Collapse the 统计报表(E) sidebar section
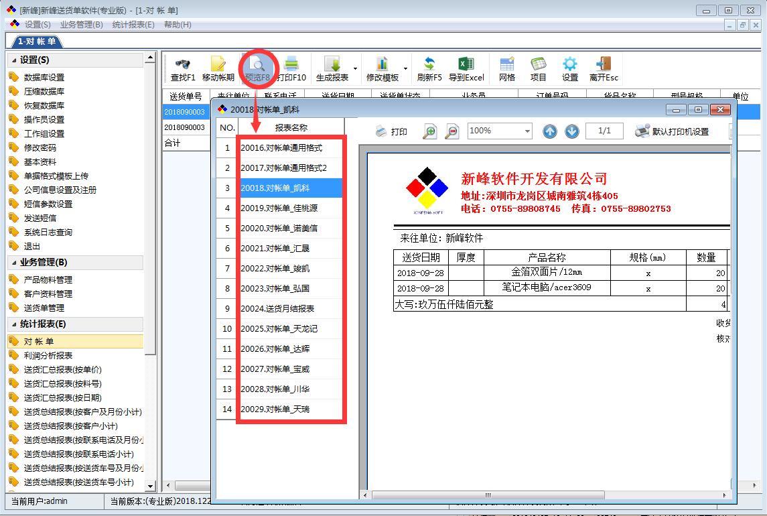This screenshot has width=767, height=516. click(14, 324)
